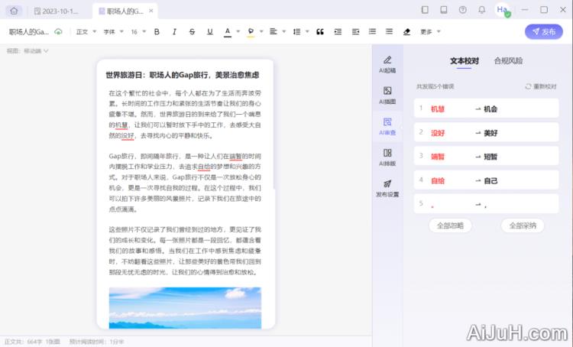The width and height of the screenshot is (573, 347).
Task: Click the eraser clear formatting icon
Action: pyautogui.click(x=406, y=31)
